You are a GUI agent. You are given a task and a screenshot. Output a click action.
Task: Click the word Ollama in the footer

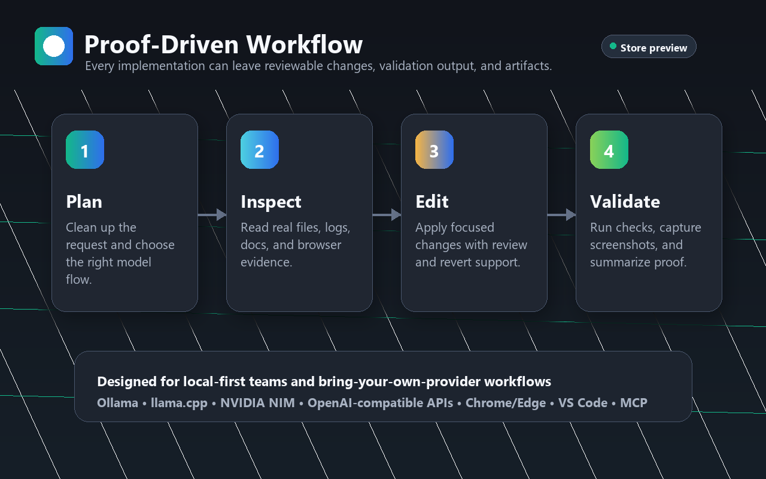coord(117,403)
